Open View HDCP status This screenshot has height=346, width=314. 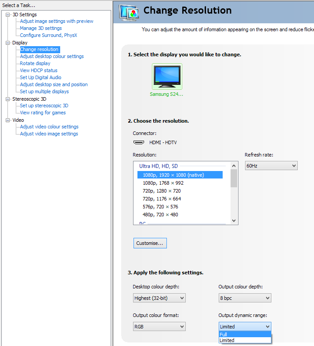[39, 70]
